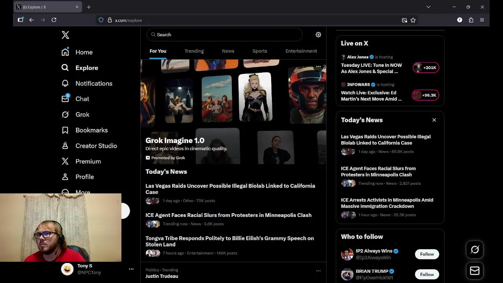Switch to the Entertainment tab
The height and width of the screenshot is (283, 503).
[x=301, y=51]
